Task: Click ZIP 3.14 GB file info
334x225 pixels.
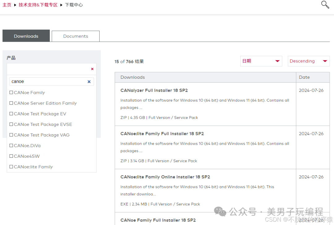Action: (159, 161)
